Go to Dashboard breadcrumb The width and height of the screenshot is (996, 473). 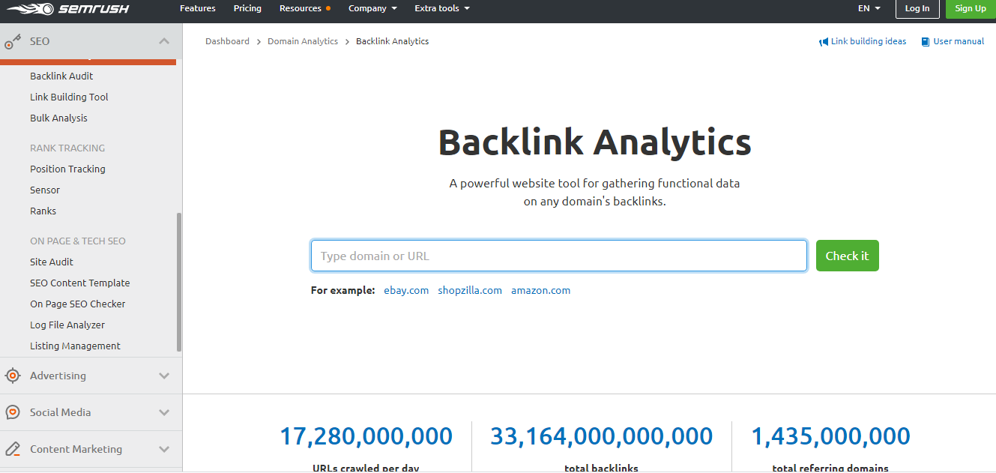pos(227,41)
